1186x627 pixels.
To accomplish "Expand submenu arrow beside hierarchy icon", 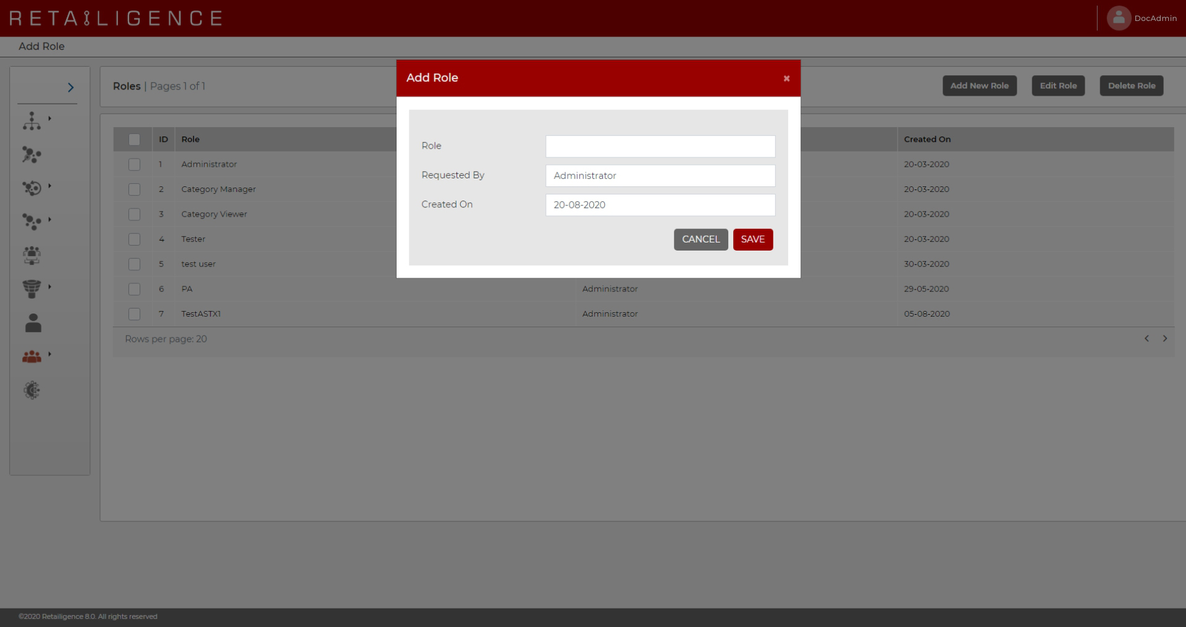I will tap(49, 118).
